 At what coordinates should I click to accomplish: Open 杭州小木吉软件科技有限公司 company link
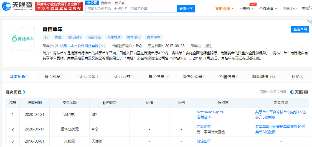(x=83, y=46)
